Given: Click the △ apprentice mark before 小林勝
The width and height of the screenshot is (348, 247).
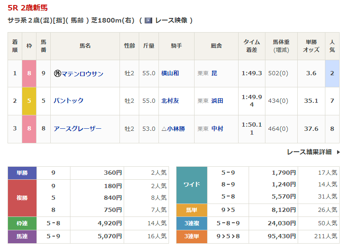Looking at the screenshot, I should (x=164, y=129).
